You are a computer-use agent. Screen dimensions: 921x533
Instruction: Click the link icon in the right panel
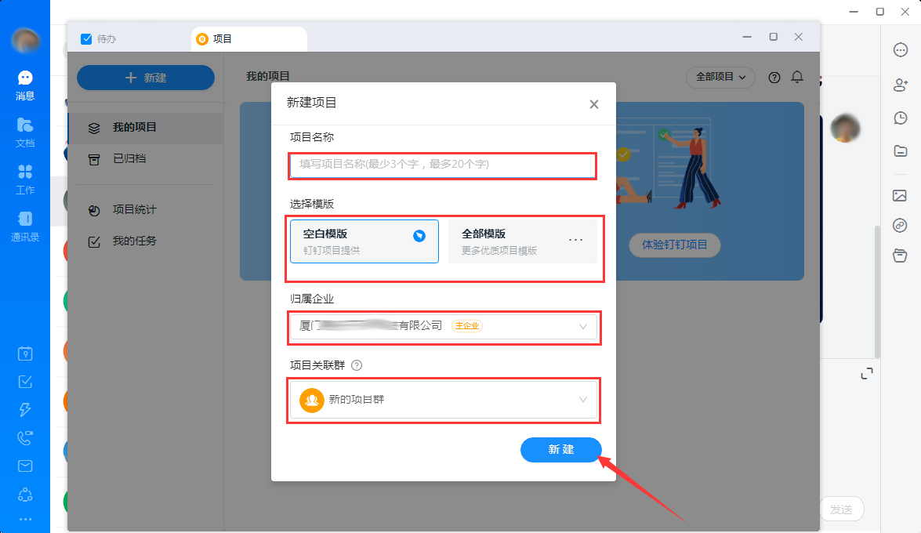900,225
